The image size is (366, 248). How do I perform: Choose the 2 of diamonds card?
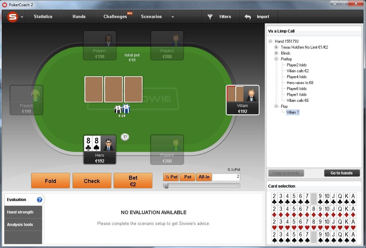pyautogui.click(x=274, y=211)
